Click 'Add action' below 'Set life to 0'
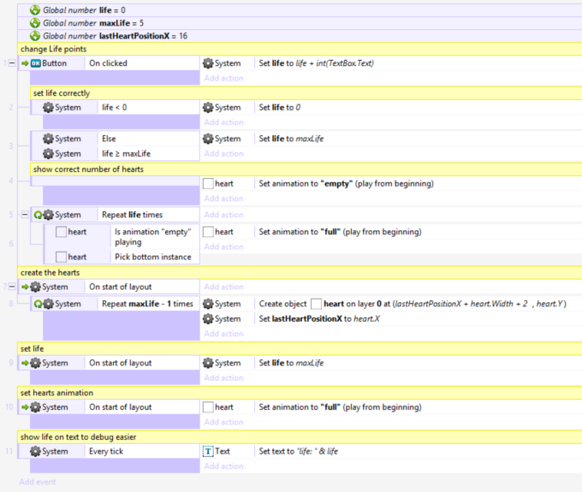 click(223, 122)
